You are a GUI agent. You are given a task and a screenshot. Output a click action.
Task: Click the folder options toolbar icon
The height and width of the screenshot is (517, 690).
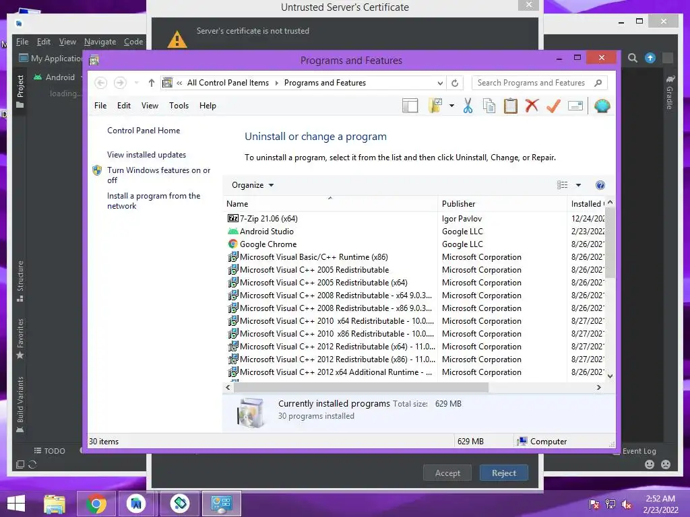(x=435, y=106)
